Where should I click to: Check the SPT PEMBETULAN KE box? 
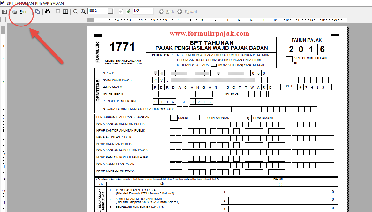pyautogui.click(x=289, y=59)
